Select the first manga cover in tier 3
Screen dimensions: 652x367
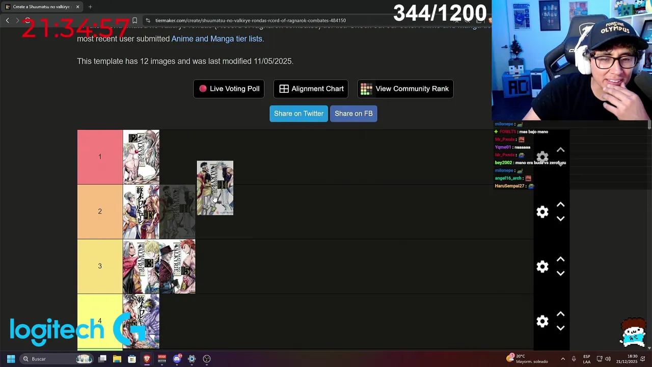click(141, 267)
